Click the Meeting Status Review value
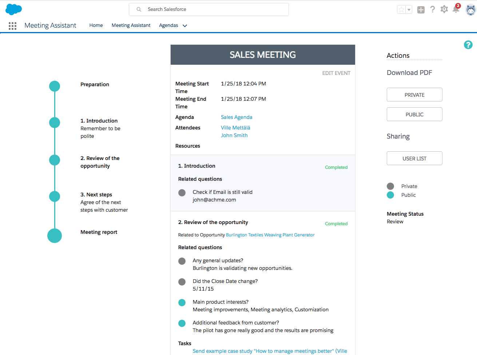 coord(395,222)
